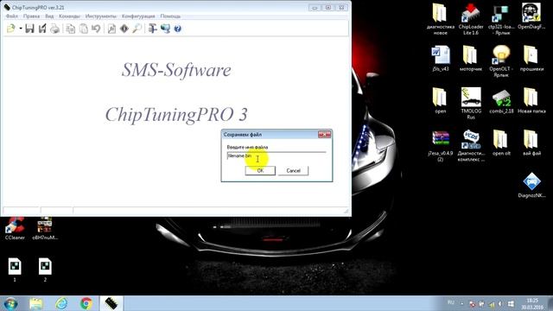Open the Помощь menu
This screenshot has height=311, width=553.
[x=170, y=16]
